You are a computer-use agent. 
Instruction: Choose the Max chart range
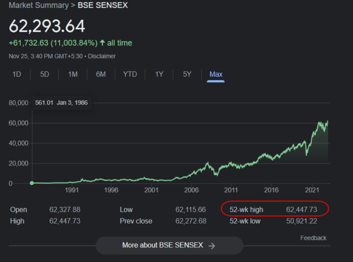[216, 74]
